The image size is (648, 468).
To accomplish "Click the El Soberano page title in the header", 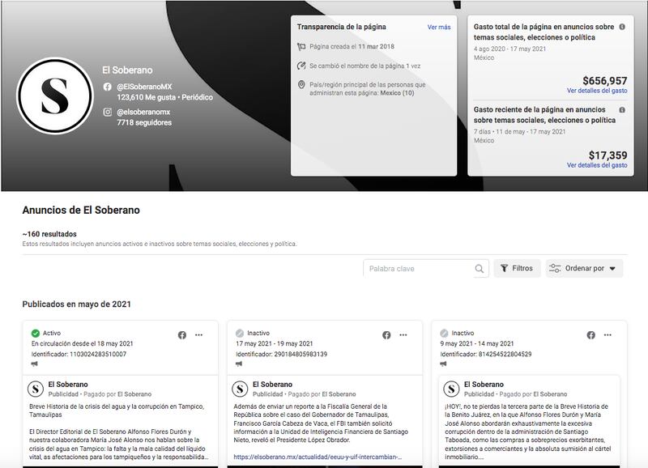I will (127, 70).
